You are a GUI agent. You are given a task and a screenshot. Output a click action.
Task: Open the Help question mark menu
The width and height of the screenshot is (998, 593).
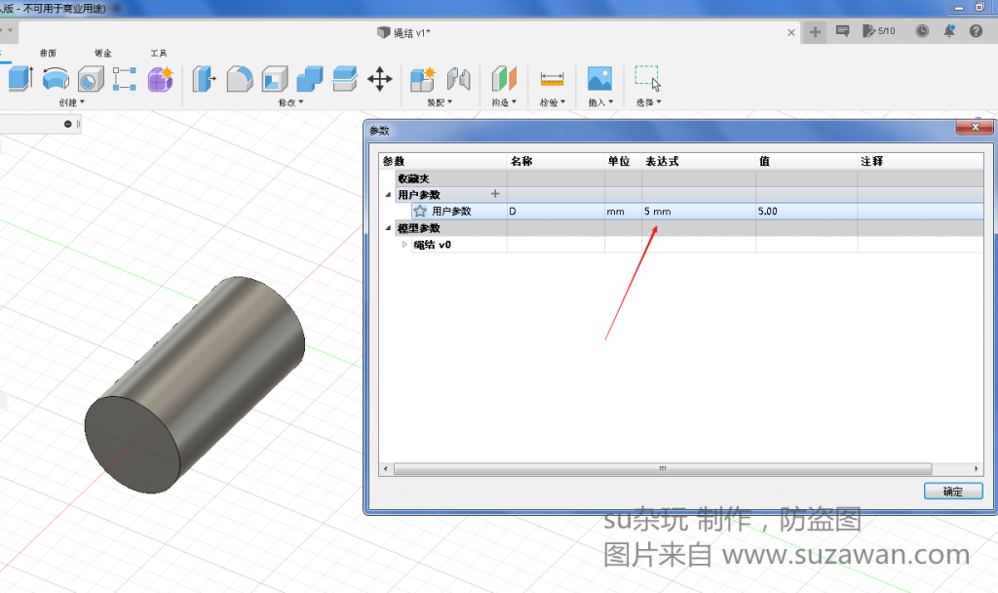[x=976, y=31]
